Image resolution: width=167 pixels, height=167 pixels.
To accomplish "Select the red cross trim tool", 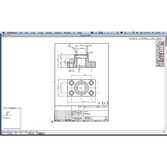I will click(x=162, y=51).
